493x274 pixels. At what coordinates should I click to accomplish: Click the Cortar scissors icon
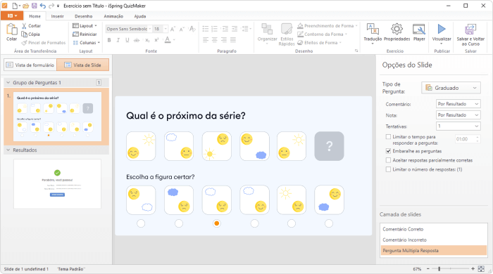click(x=24, y=26)
